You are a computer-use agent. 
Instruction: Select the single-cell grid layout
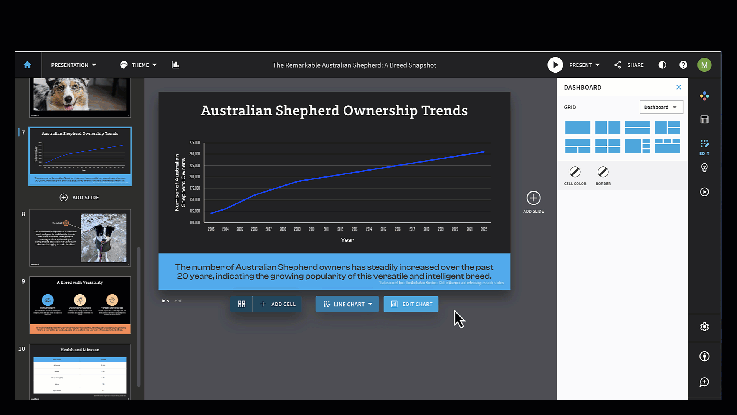[578, 127]
